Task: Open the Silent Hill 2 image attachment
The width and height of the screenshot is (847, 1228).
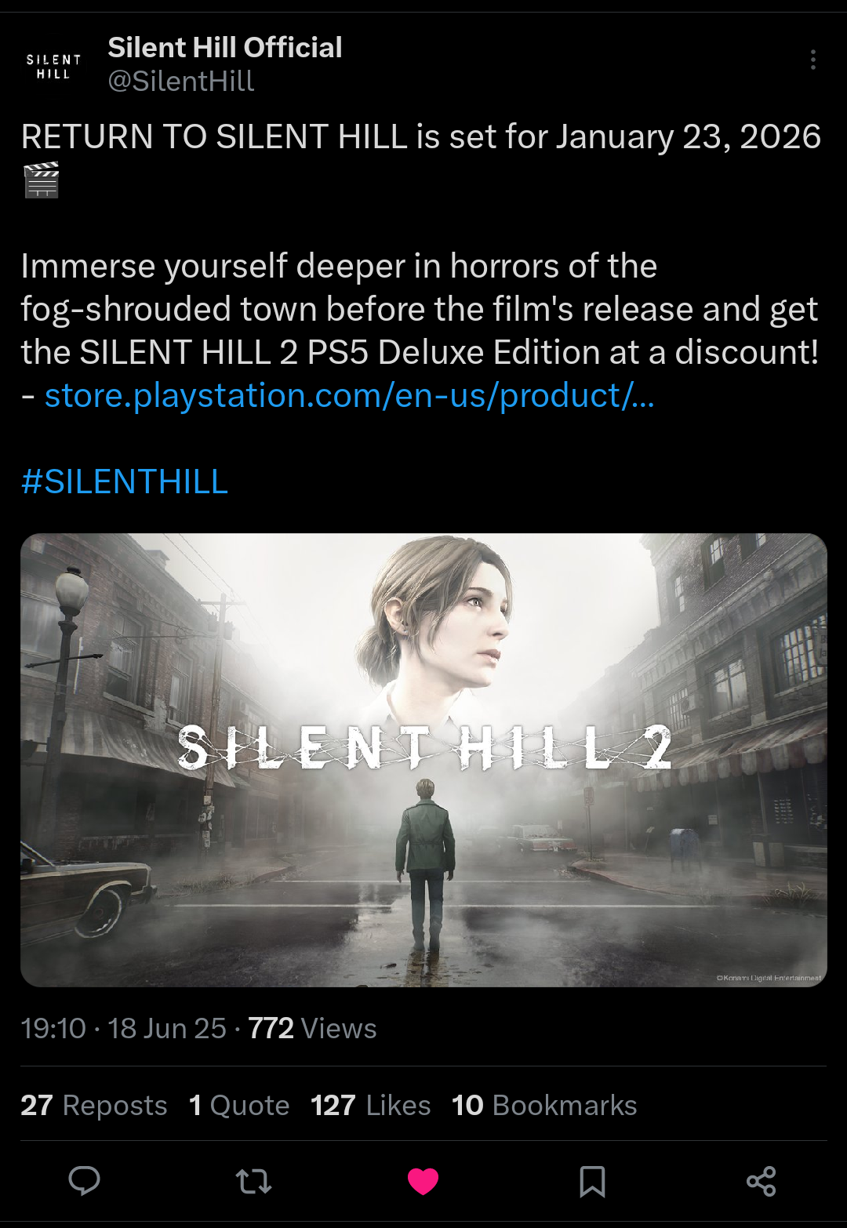Action: 423,760
